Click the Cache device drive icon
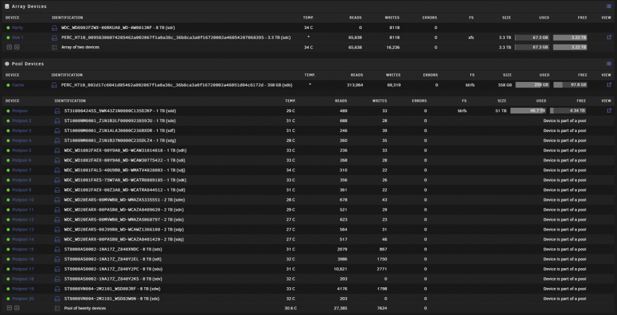The width and height of the screenshot is (617, 315). (55, 85)
